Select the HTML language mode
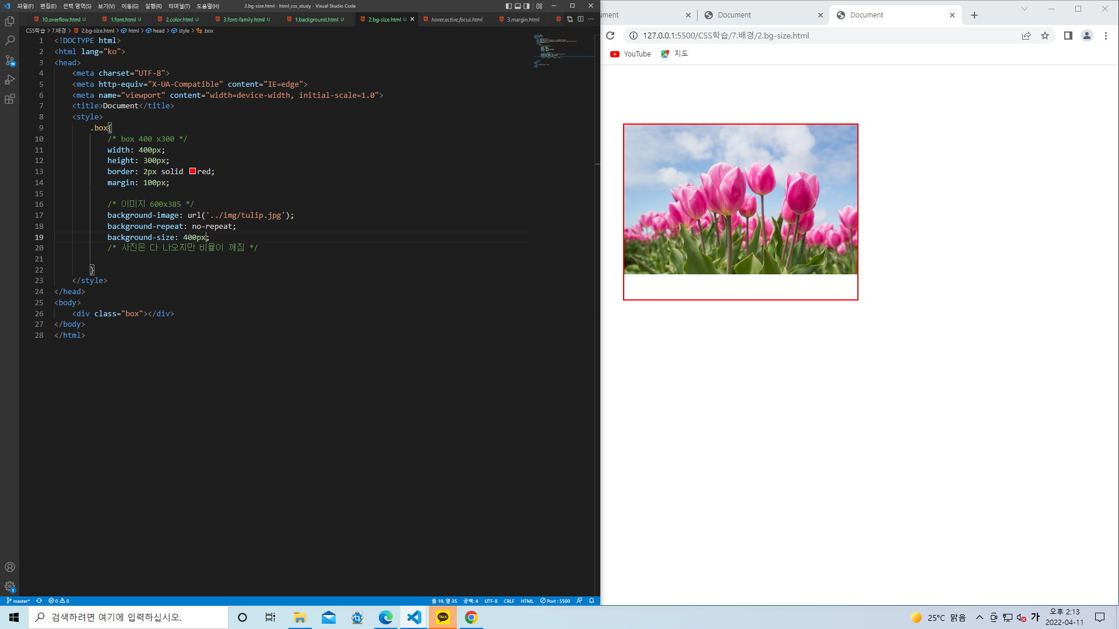The height and width of the screenshot is (629, 1119). (527, 601)
